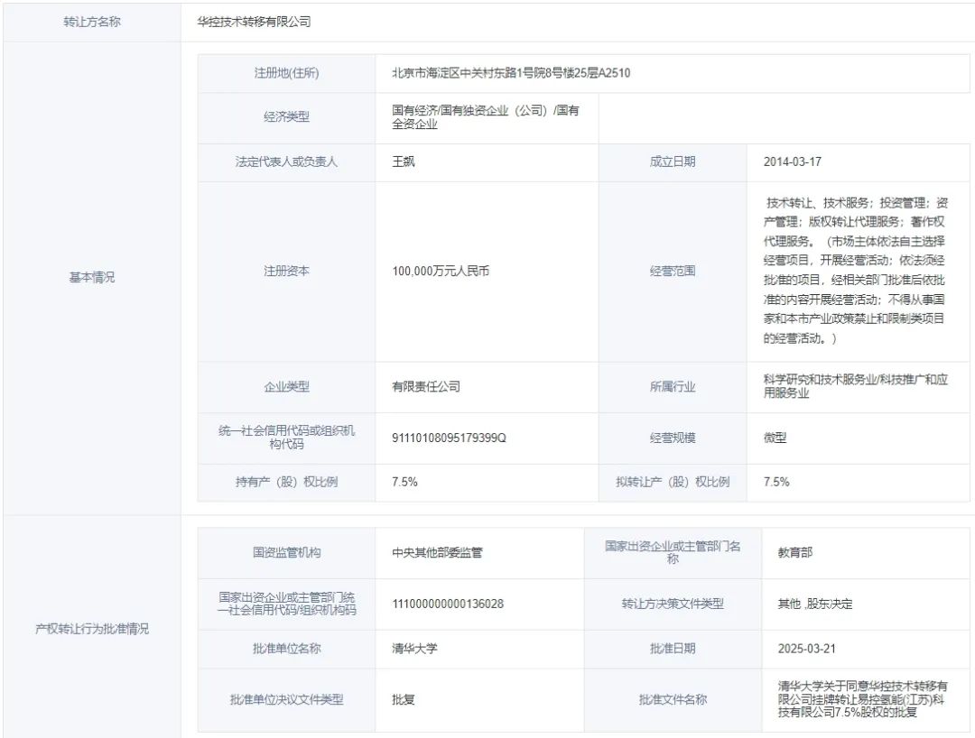Screen dimensions: 975x738
Task: Click the legal representative name 王飙
Action: tap(404, 162)
